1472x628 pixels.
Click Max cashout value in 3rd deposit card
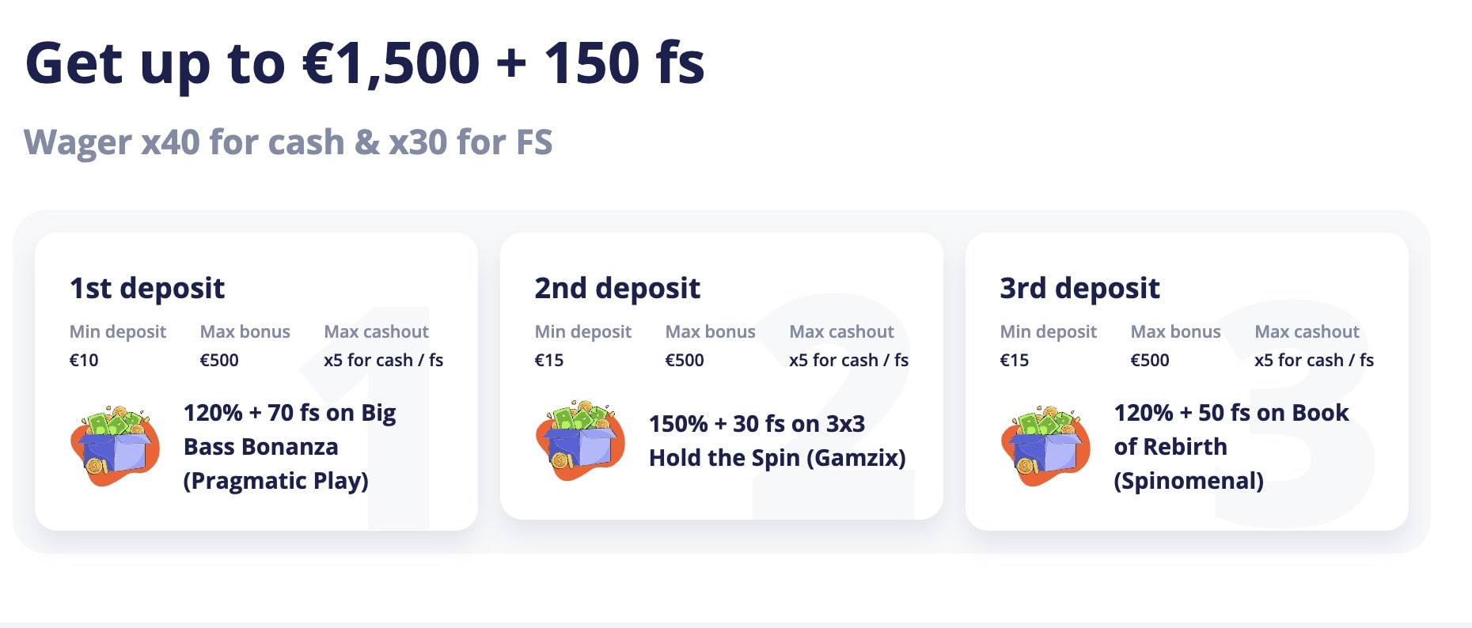(1314, 360)
